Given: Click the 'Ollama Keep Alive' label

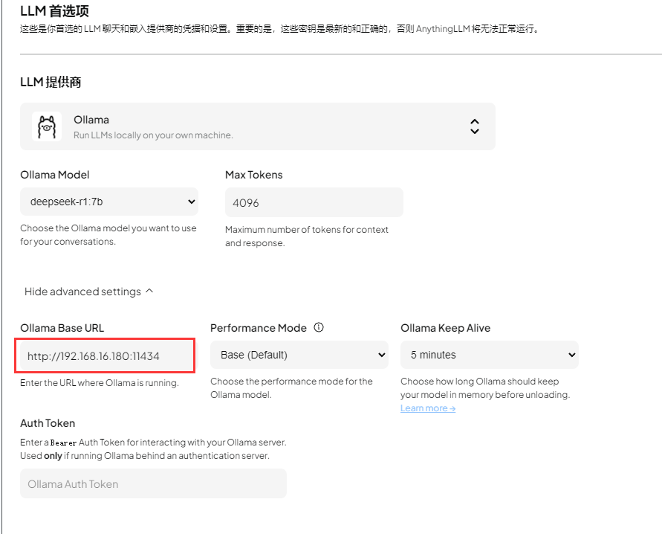Looking at the screenshot, I should [445, 328].
